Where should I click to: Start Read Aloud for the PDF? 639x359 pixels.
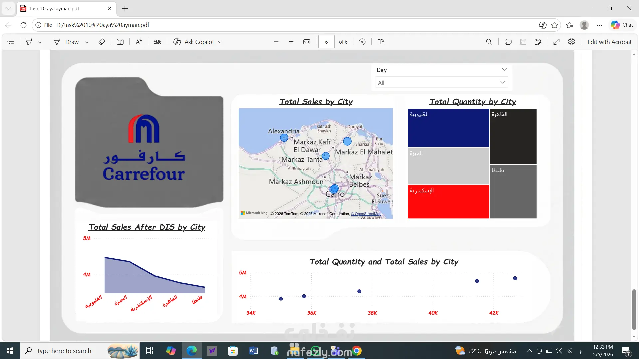click(x=139, y=42)
